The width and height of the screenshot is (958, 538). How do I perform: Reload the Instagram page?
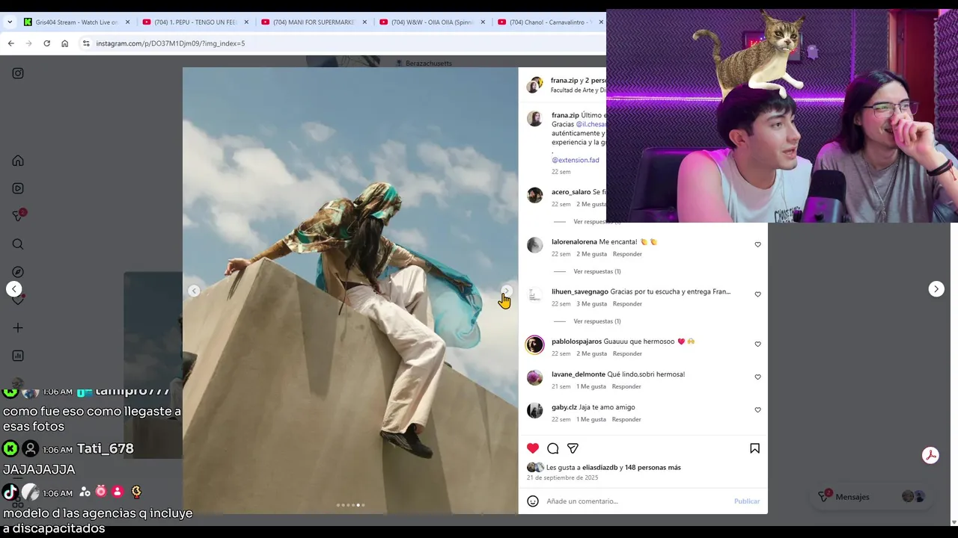point(46,43)
